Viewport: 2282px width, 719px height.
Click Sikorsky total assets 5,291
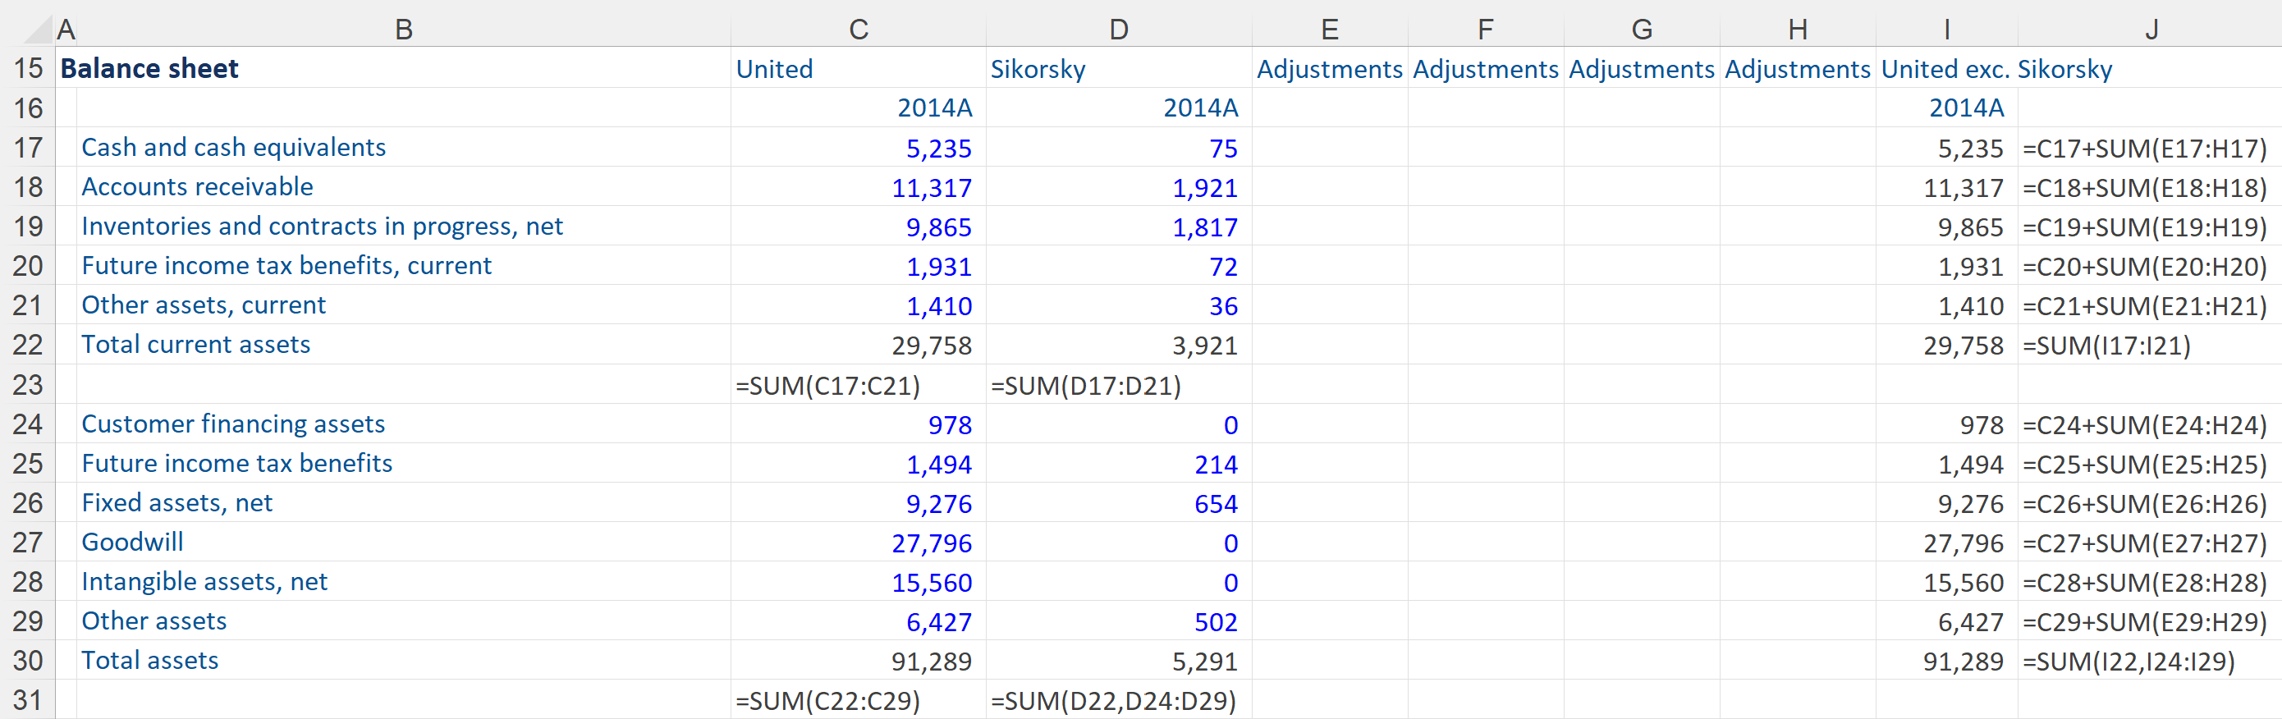[x=1204, y=662]
